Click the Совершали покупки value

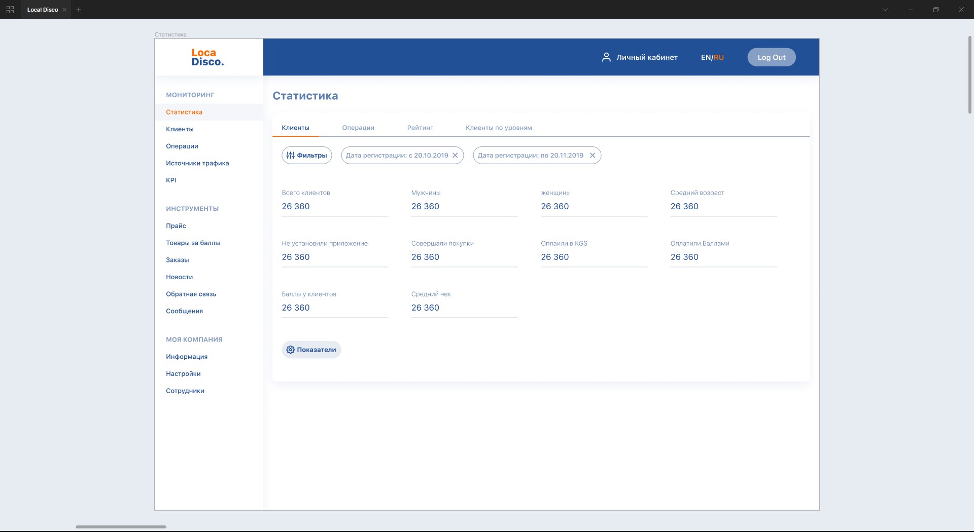pyautogui.click(x=425, y=257)
